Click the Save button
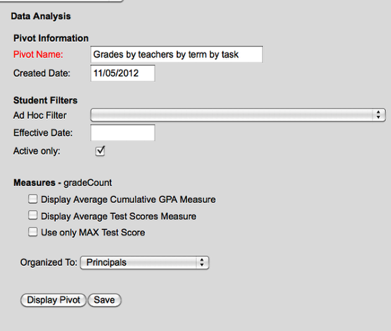The width and height of the screenshot is (391, 331). [105, 300]
